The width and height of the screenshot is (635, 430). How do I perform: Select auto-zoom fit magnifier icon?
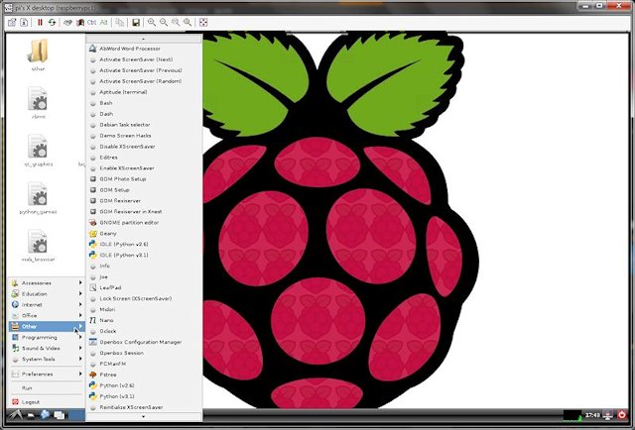(188, 23)
